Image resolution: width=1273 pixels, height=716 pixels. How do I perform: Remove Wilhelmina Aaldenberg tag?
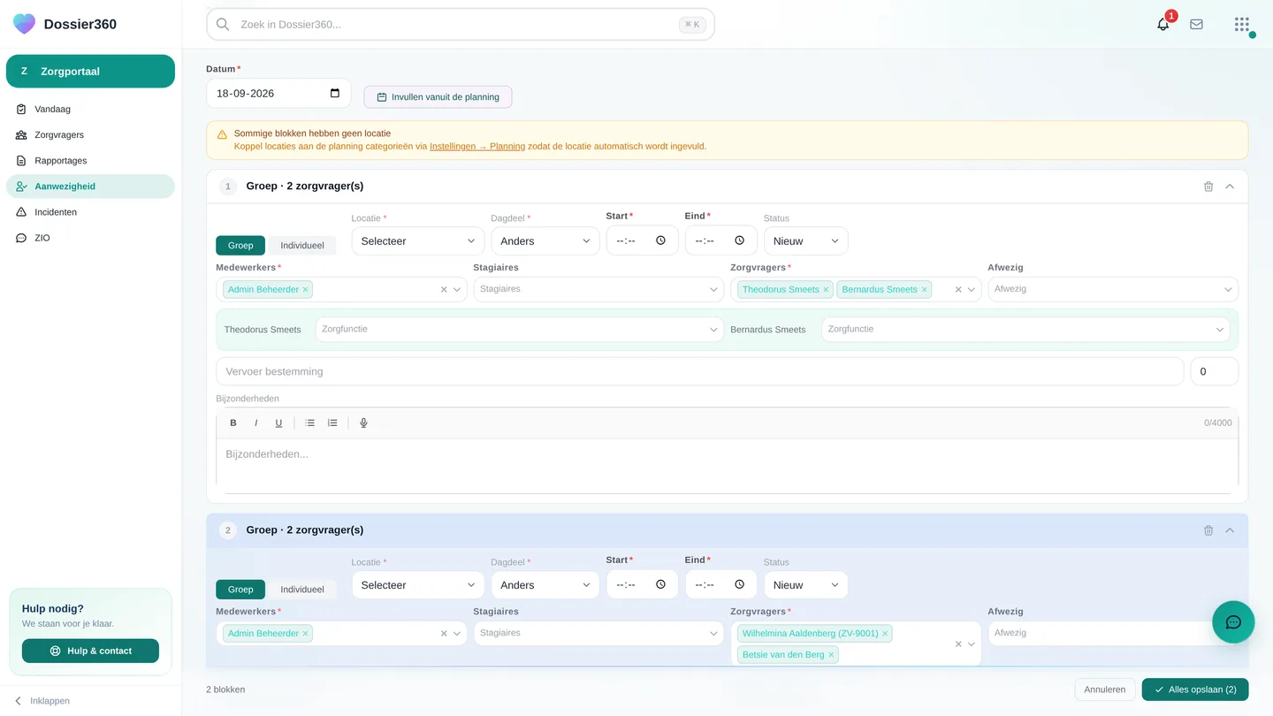pos(885,634)
